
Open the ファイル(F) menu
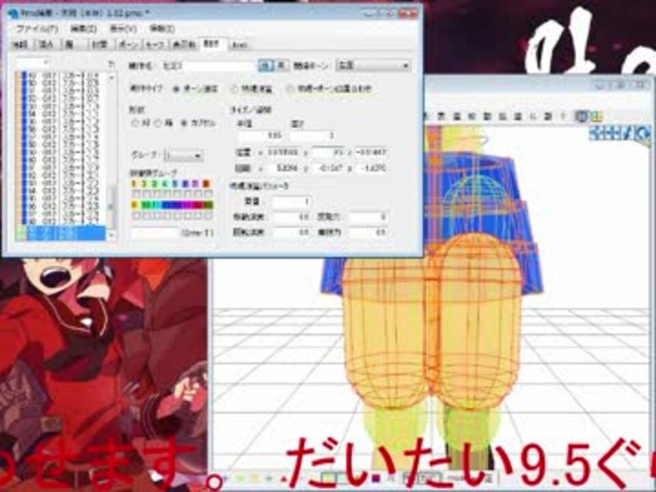37,29
